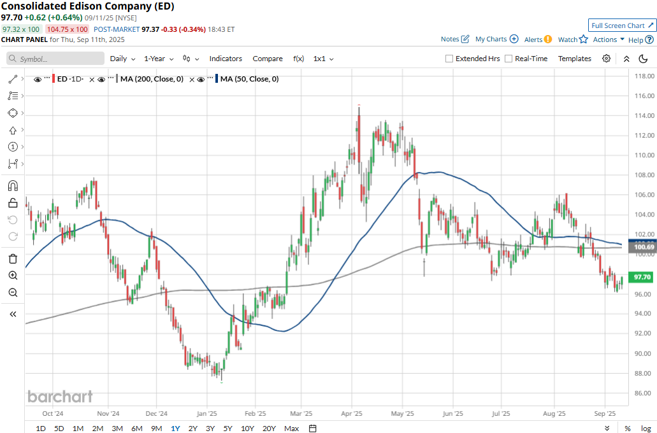Click the gray MA 200 color swatch

(x=117, y=79)
